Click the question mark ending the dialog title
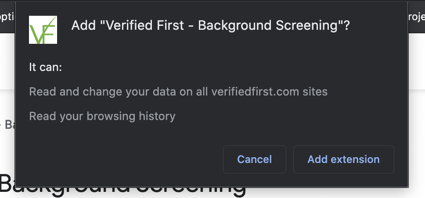 (347, 25)
